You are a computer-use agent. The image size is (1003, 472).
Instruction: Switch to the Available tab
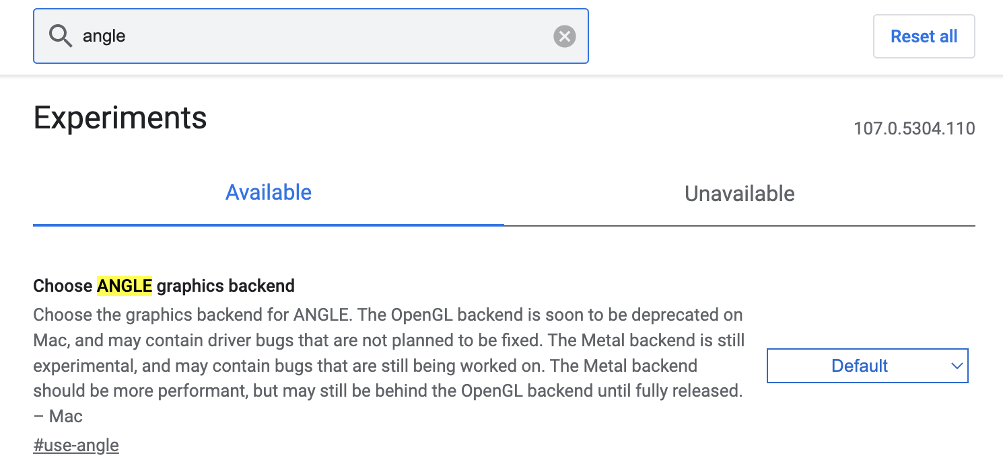pyautogui.click(x=268, y=193)
